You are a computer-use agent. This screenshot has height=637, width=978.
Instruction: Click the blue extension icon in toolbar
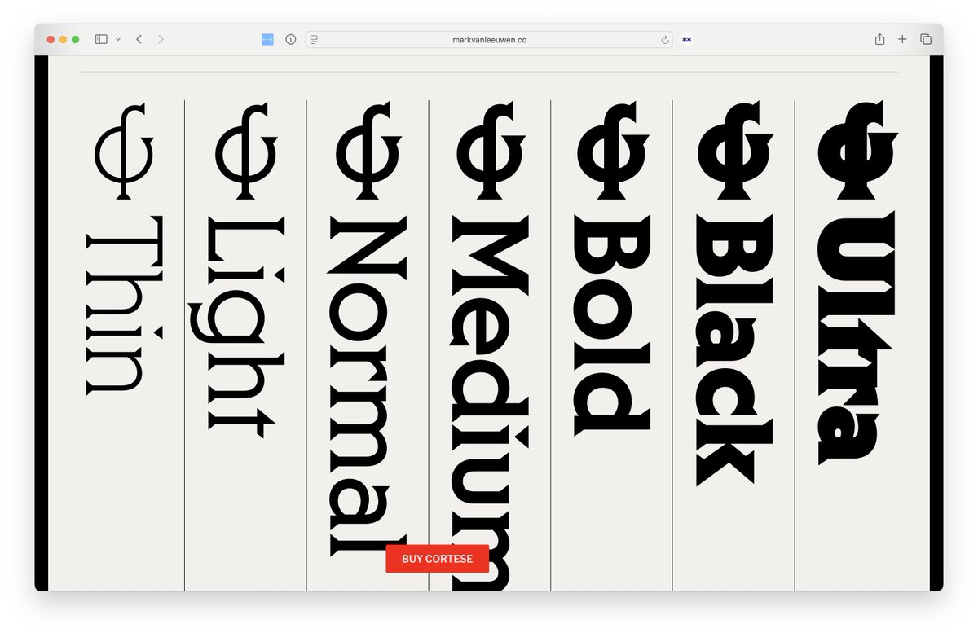(267, 39)
